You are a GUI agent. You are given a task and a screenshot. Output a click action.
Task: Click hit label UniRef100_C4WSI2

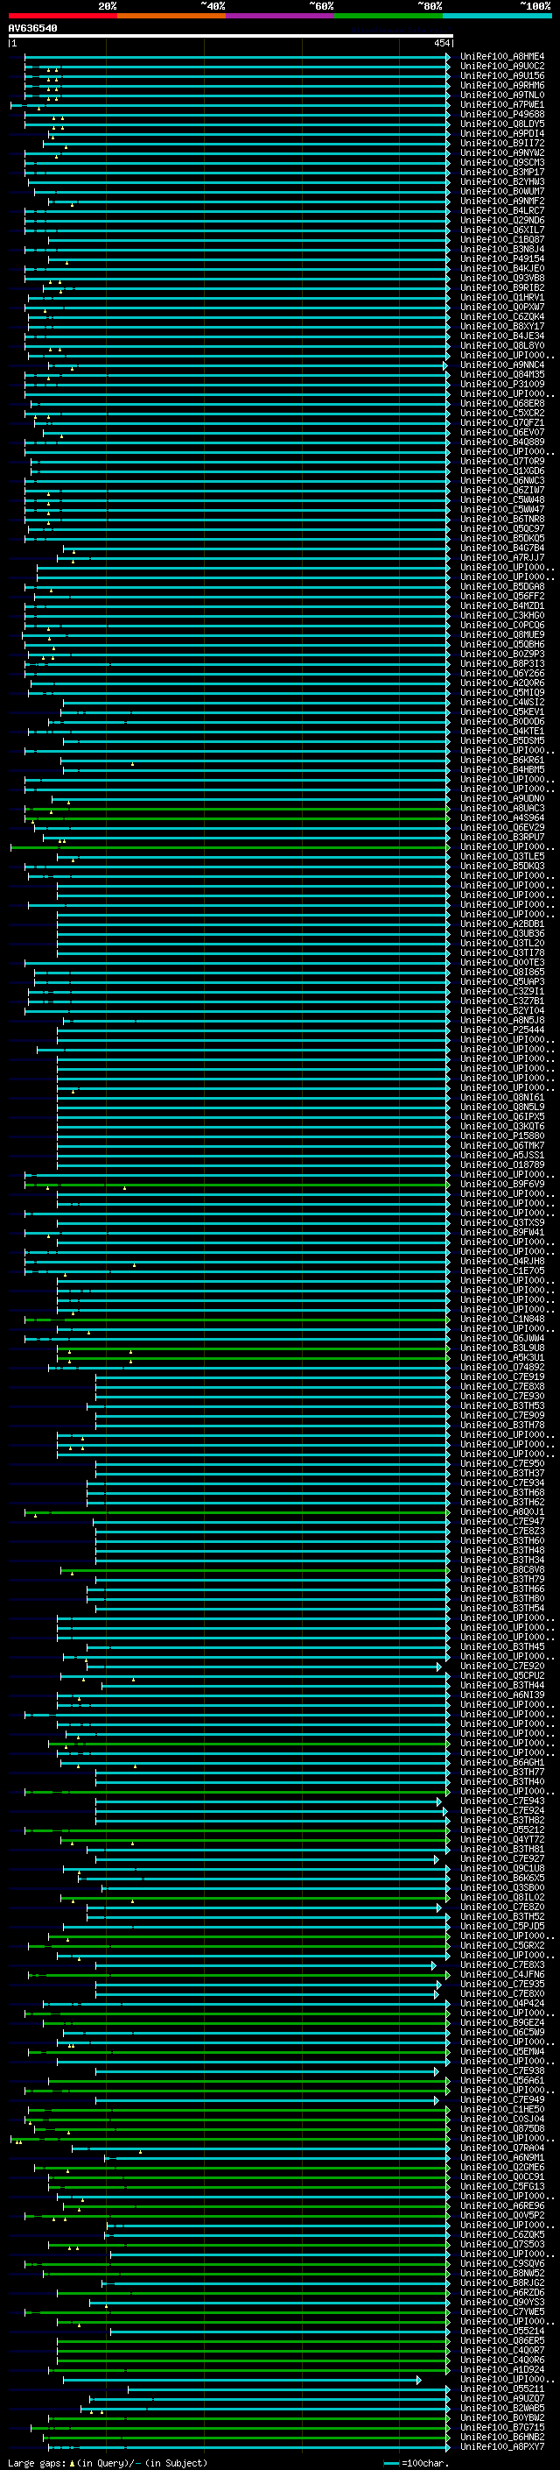[502, 702]
